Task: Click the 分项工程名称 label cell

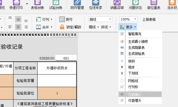Action: point(25,68)
